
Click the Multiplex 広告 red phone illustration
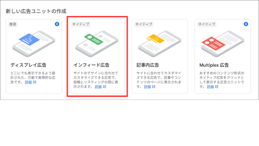tap(223, 44)
